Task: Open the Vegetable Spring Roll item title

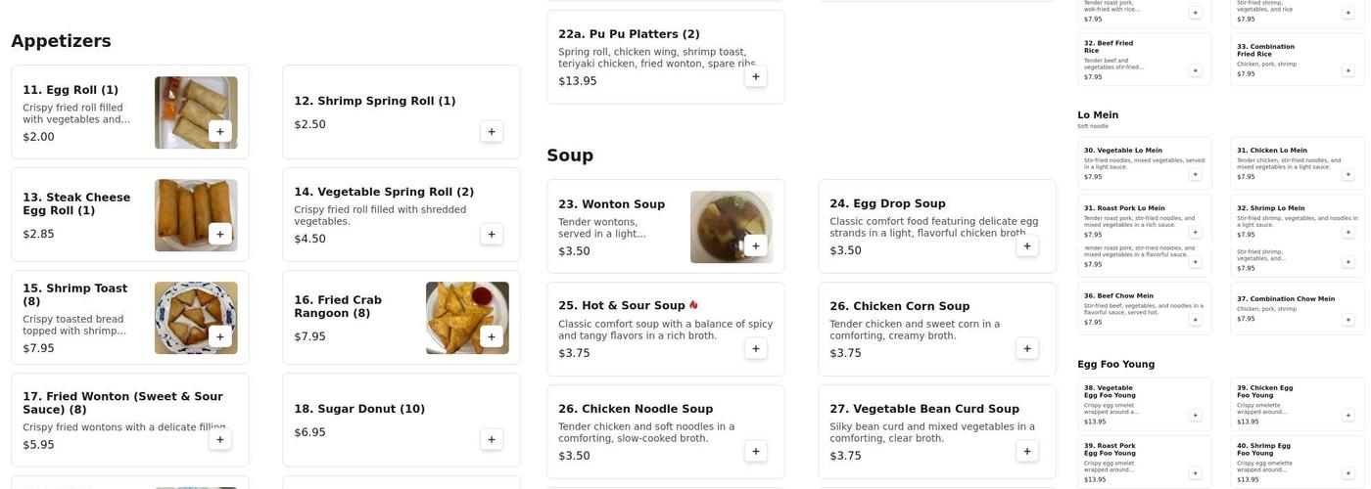Action: point(384,192)
